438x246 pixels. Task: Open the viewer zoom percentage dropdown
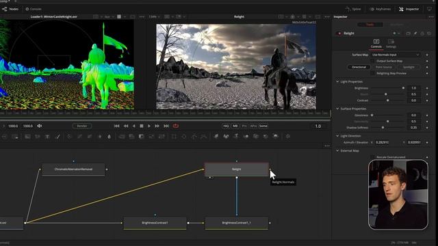click(x=154, y=16)
